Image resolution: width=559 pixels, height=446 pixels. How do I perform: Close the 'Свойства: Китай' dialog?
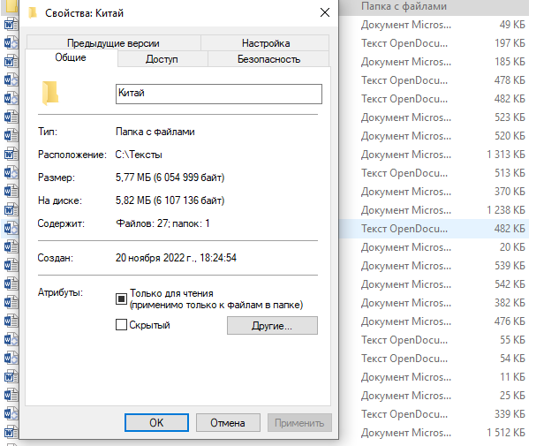point(324,13)
